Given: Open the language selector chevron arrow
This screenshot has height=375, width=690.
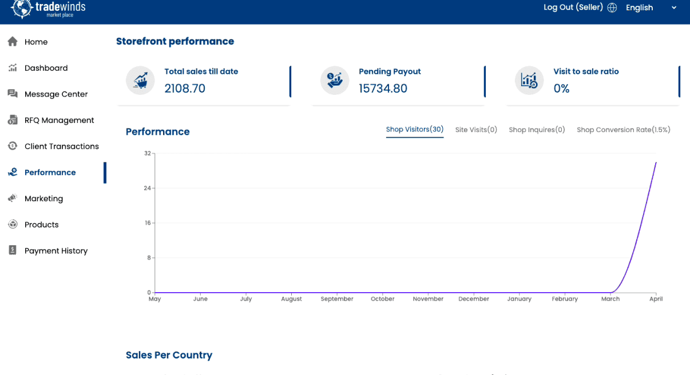Looking at the screenshot, I should pyautogui.click(x=674, y=8).
